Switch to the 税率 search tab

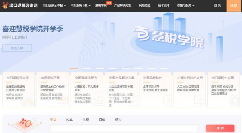[69, 120]
